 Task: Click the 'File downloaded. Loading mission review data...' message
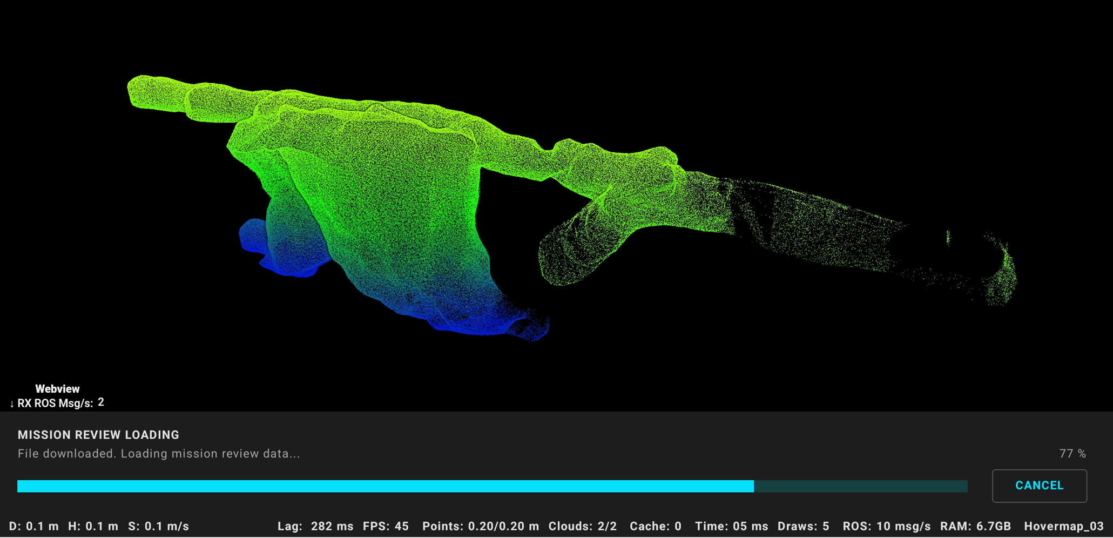158,454
